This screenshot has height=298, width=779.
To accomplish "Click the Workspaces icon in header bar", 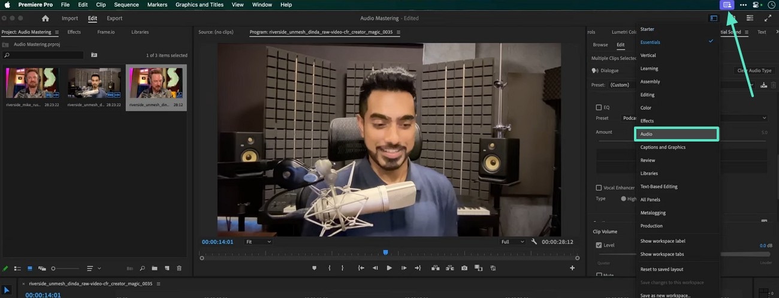I will 714,19.
